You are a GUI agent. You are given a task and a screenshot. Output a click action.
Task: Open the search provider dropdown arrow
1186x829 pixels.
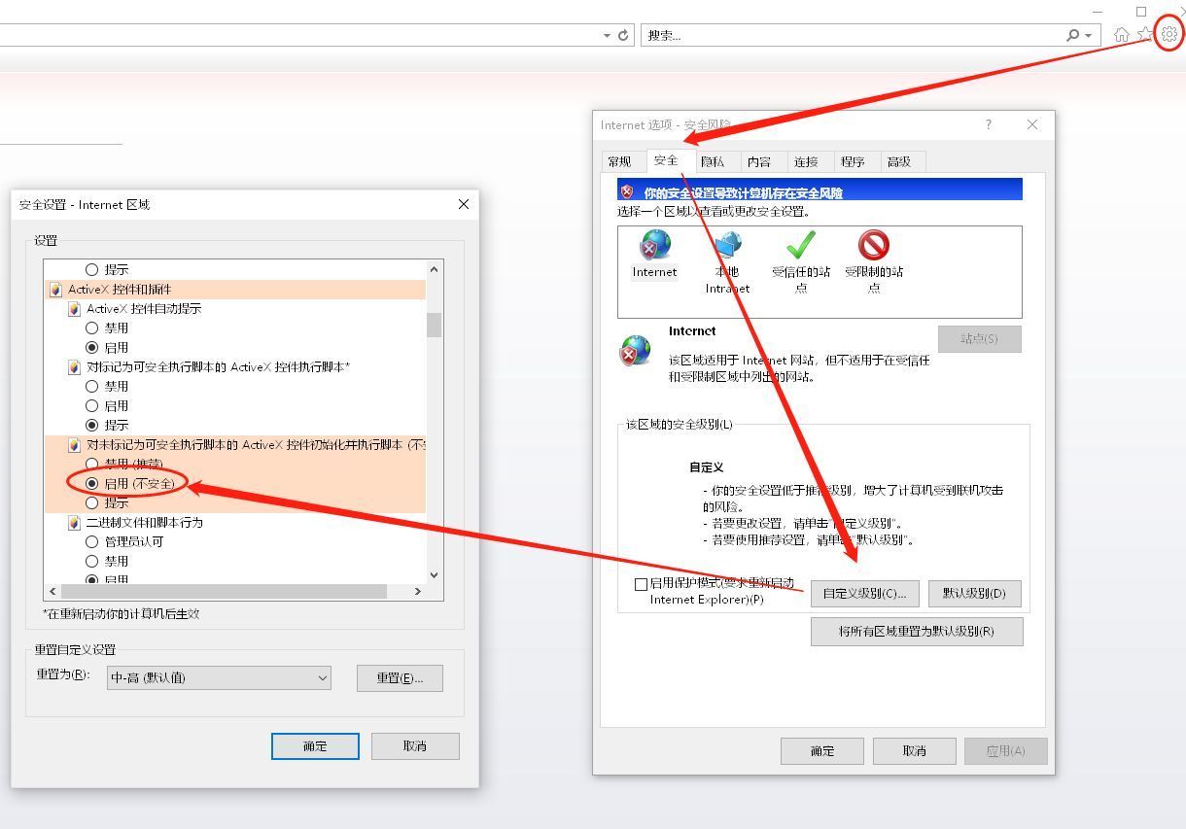[x=1088, y=35]
